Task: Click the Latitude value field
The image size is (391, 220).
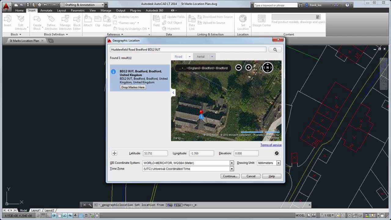Action: coord(155,153)
